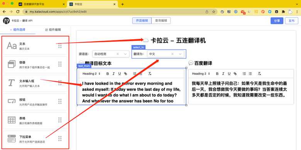The image size is (301, 150).
Task: Click the English text in text_from editor
Action: [x=131, y=92]
